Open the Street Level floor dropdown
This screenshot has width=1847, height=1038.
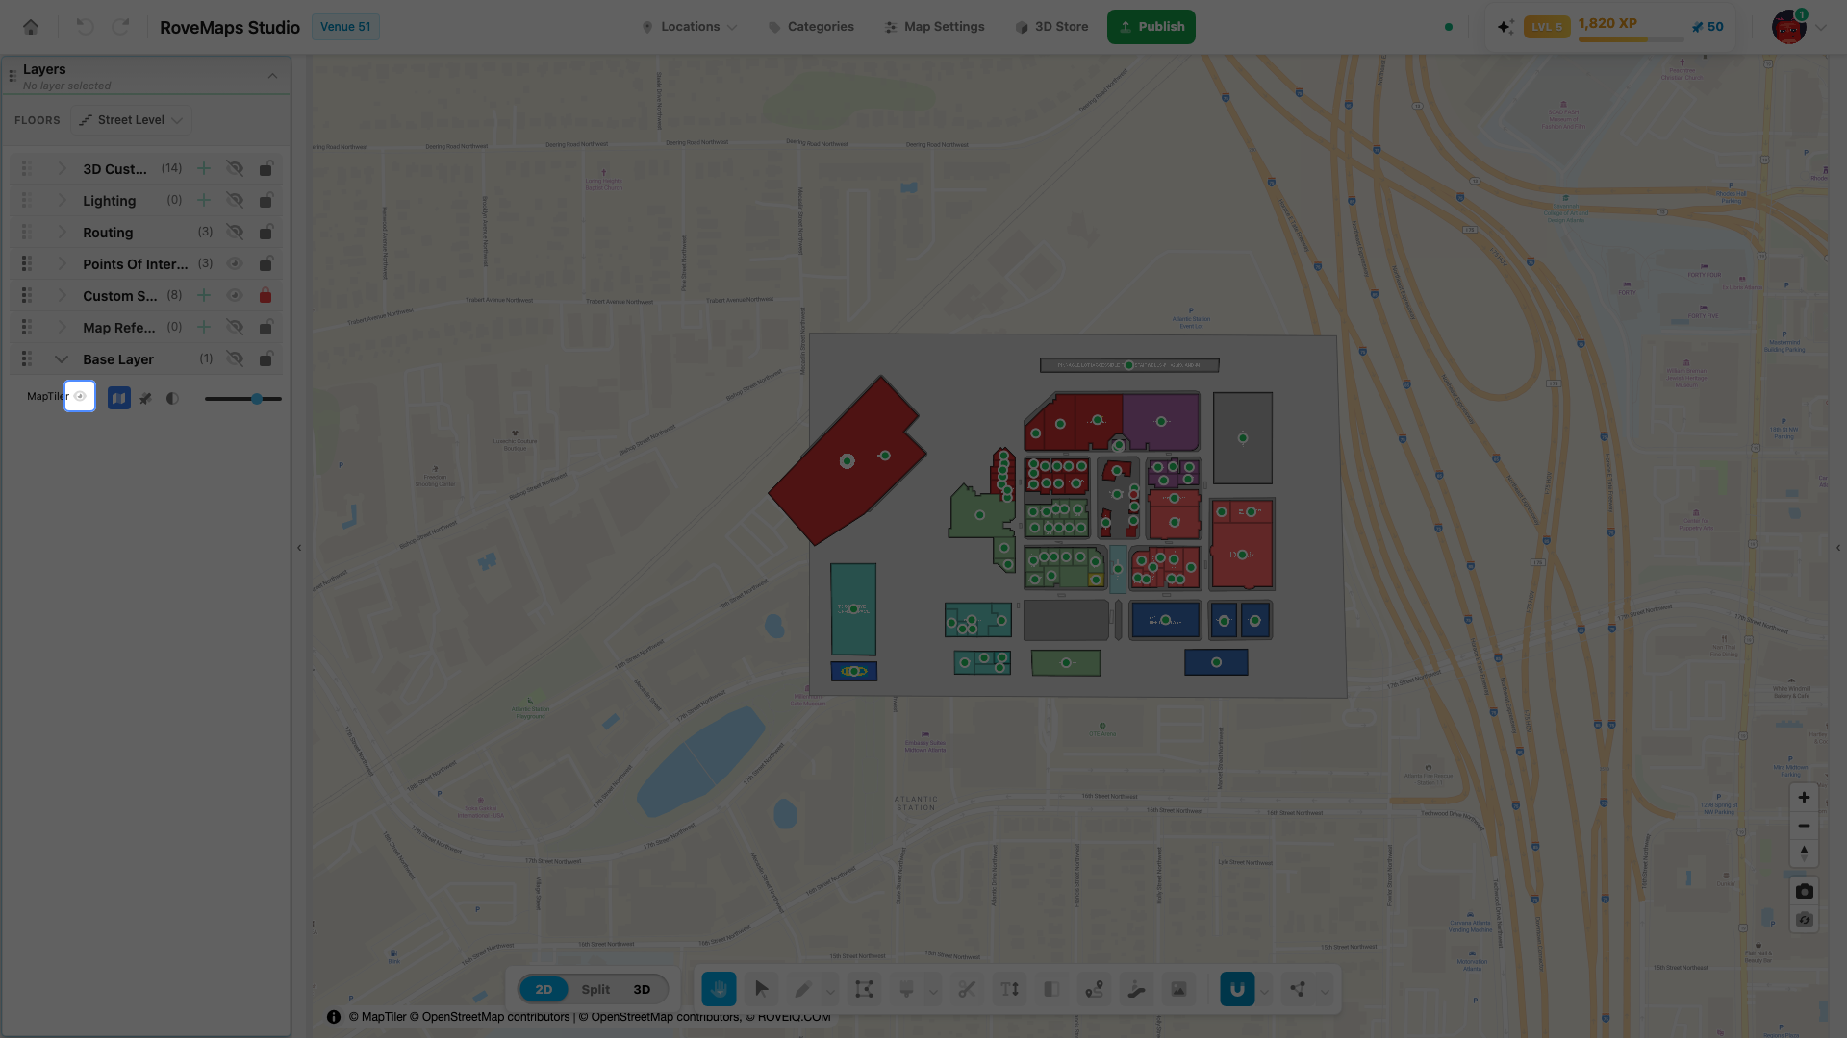[x=132, y=120]
